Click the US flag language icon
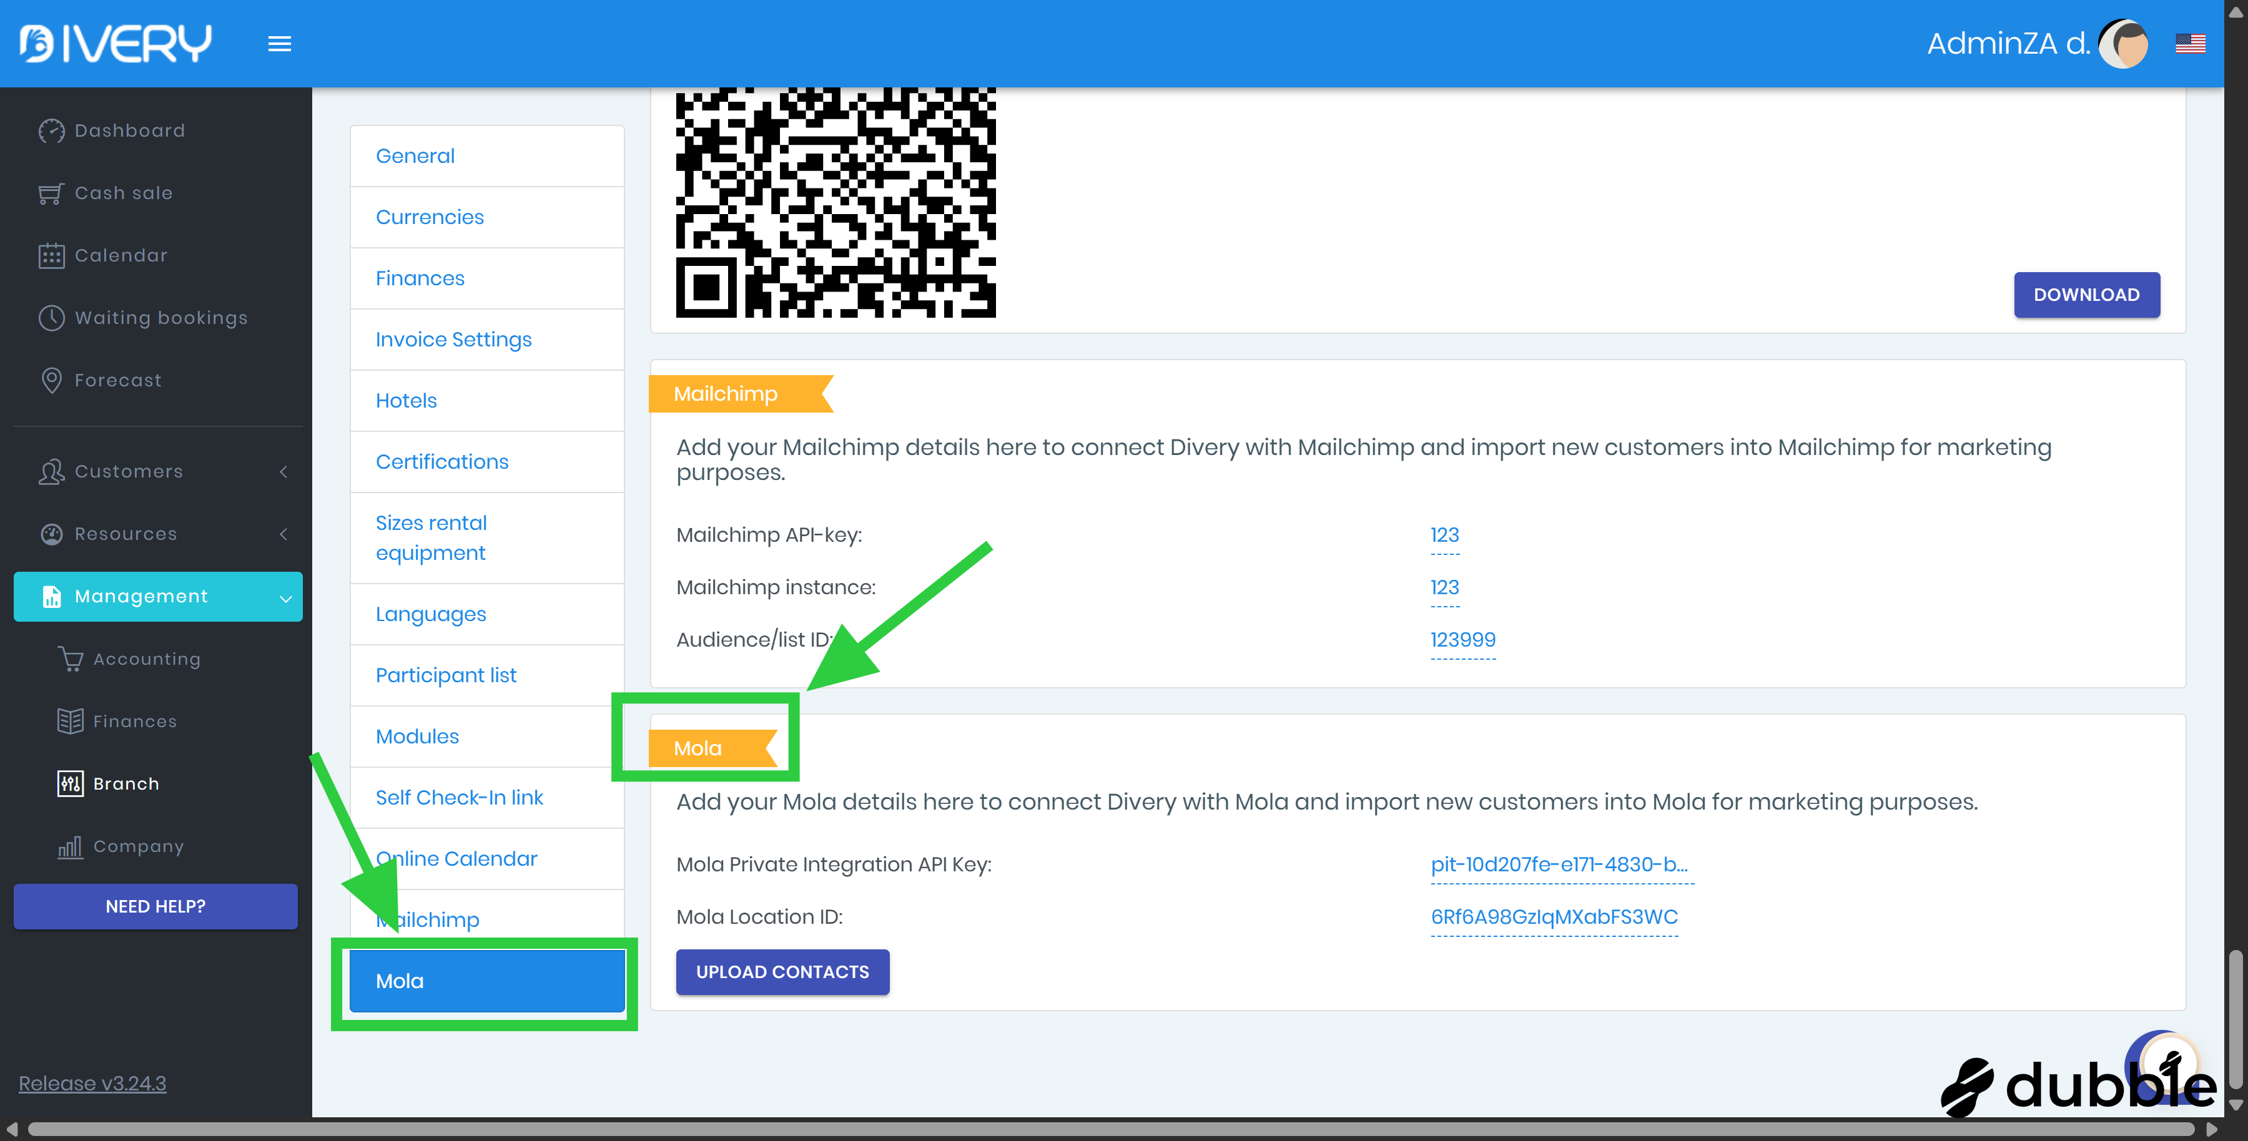Viewport: 2248px width, 1141px height. 2189,44
